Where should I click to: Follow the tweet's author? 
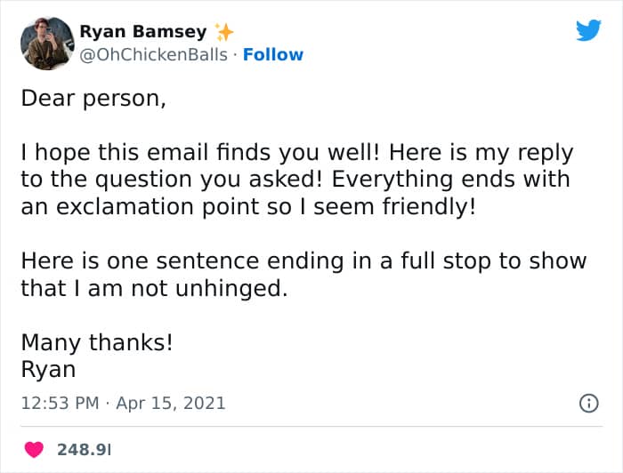(x=273, y=54)
